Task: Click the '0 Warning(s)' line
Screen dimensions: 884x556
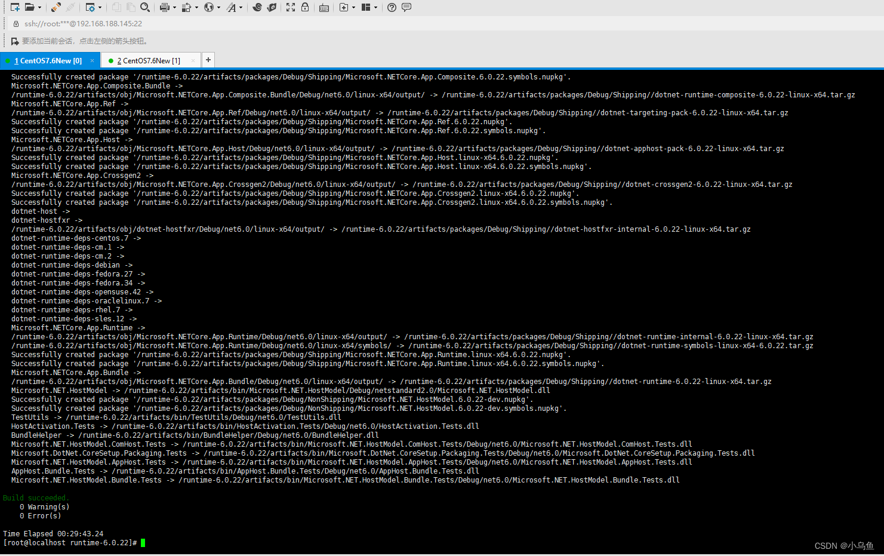Action: [45, 507]
